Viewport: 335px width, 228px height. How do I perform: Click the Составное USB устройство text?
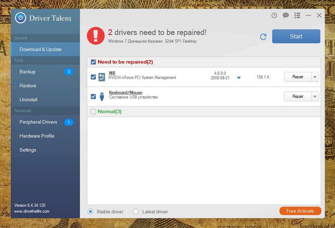tap(134, 97)
